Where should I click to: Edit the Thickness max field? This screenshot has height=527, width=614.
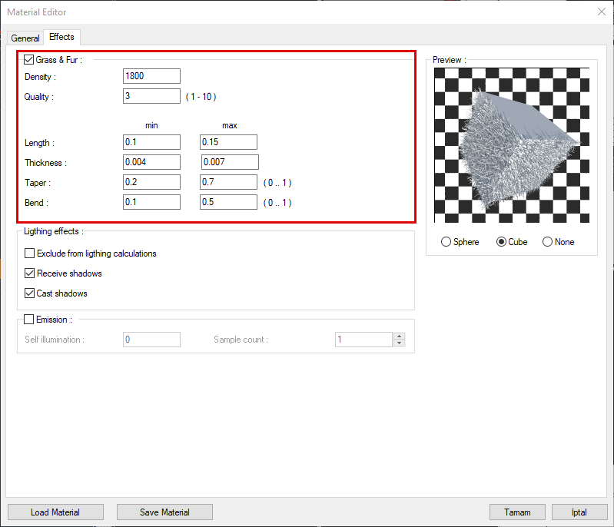point(230,162)
